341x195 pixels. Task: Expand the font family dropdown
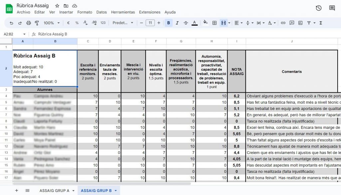[x=123, y=23]
